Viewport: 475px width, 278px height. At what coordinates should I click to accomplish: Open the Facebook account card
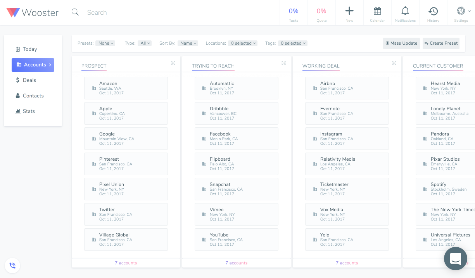click(237, 139)
